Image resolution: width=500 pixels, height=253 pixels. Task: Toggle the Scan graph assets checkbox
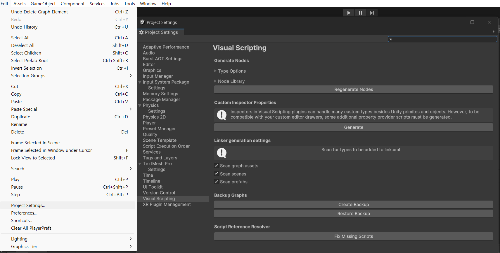coord(217,166)
